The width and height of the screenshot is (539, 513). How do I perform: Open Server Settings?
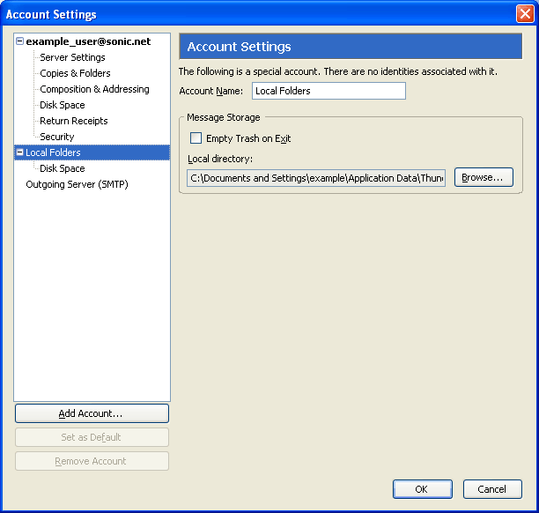point(72,57)
